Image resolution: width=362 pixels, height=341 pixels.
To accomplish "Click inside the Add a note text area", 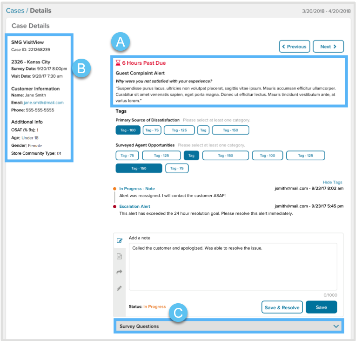I will pos(233,266).
